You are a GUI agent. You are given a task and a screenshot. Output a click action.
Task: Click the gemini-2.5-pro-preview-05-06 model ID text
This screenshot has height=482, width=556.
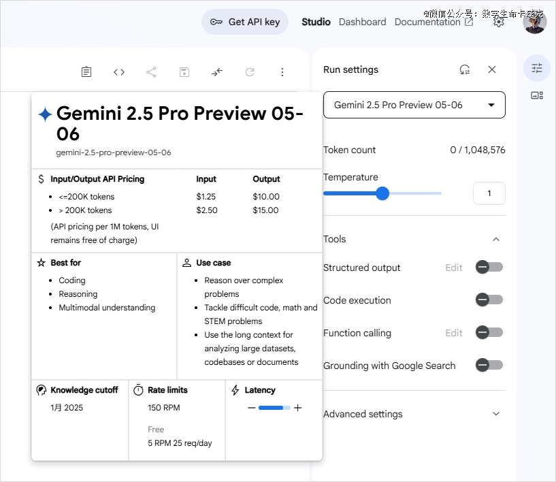(114, 152)
